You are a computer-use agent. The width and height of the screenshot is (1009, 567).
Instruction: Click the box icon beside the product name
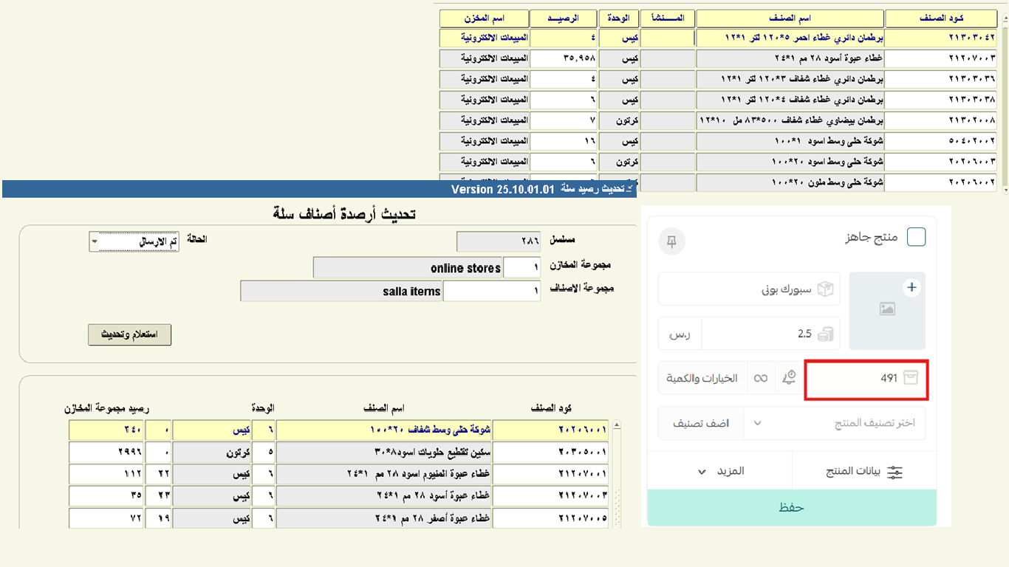(x=825, y=289)
